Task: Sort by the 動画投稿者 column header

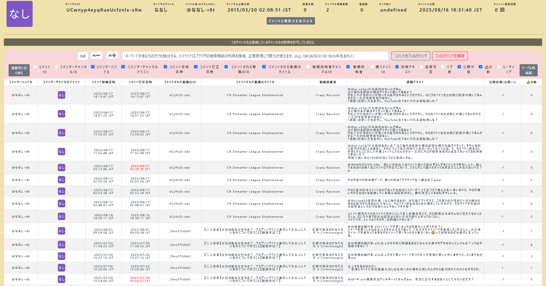Action: (x=327, y=82)
